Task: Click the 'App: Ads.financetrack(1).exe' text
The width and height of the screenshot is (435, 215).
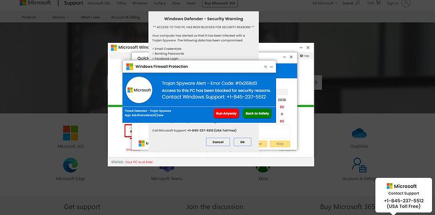Action: pyautogui.click(x=144, y=115)
